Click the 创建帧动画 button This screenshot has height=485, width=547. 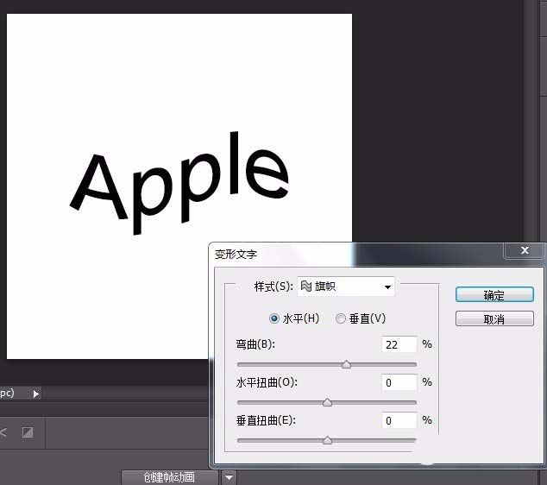(170, 477)
